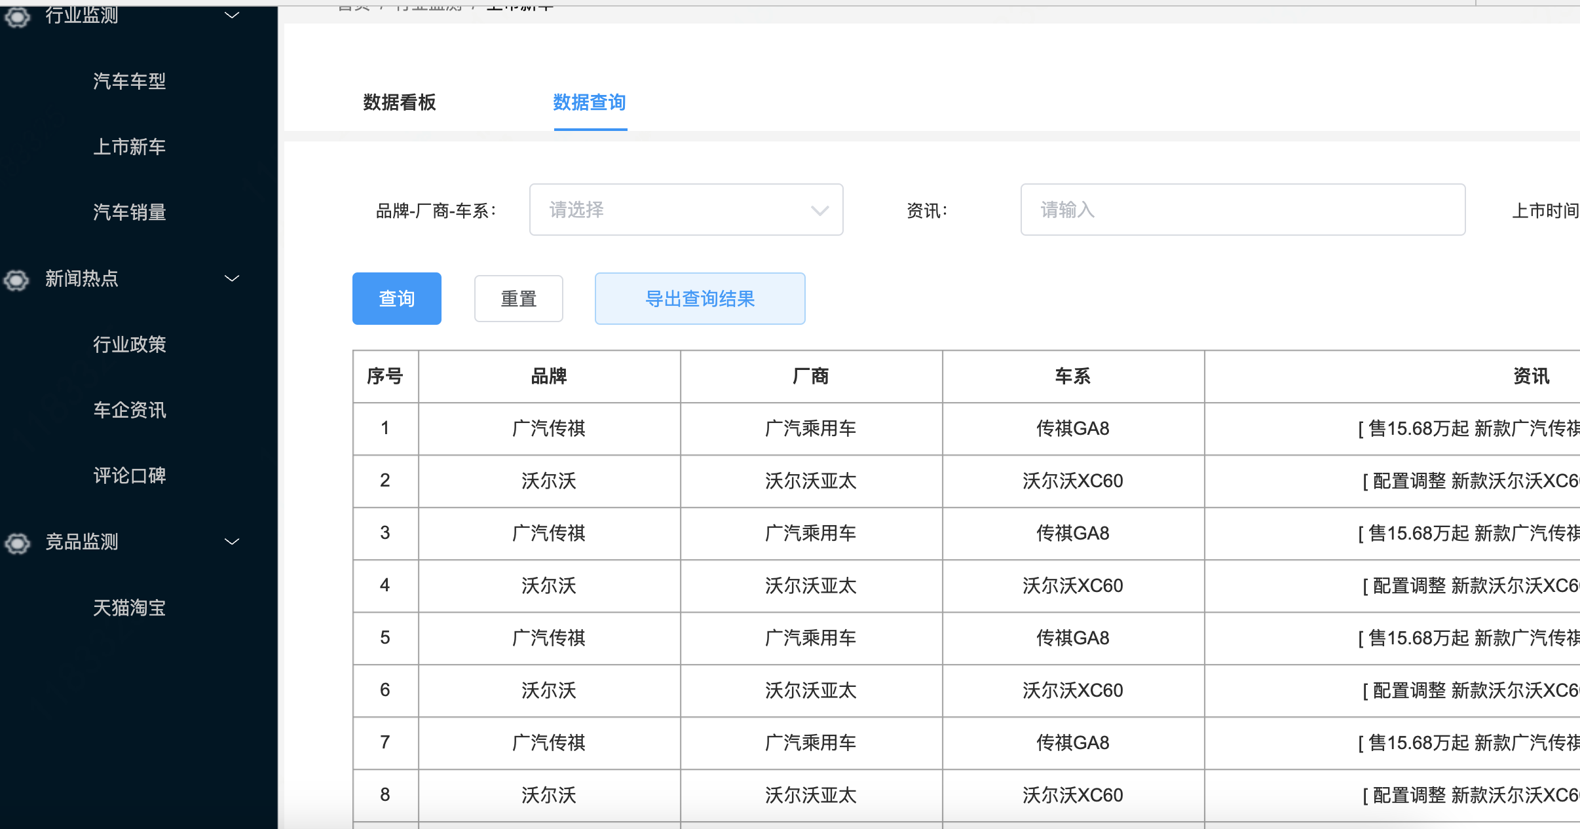Click the 行业监测 sidebar eye icon

click(17, 16)
